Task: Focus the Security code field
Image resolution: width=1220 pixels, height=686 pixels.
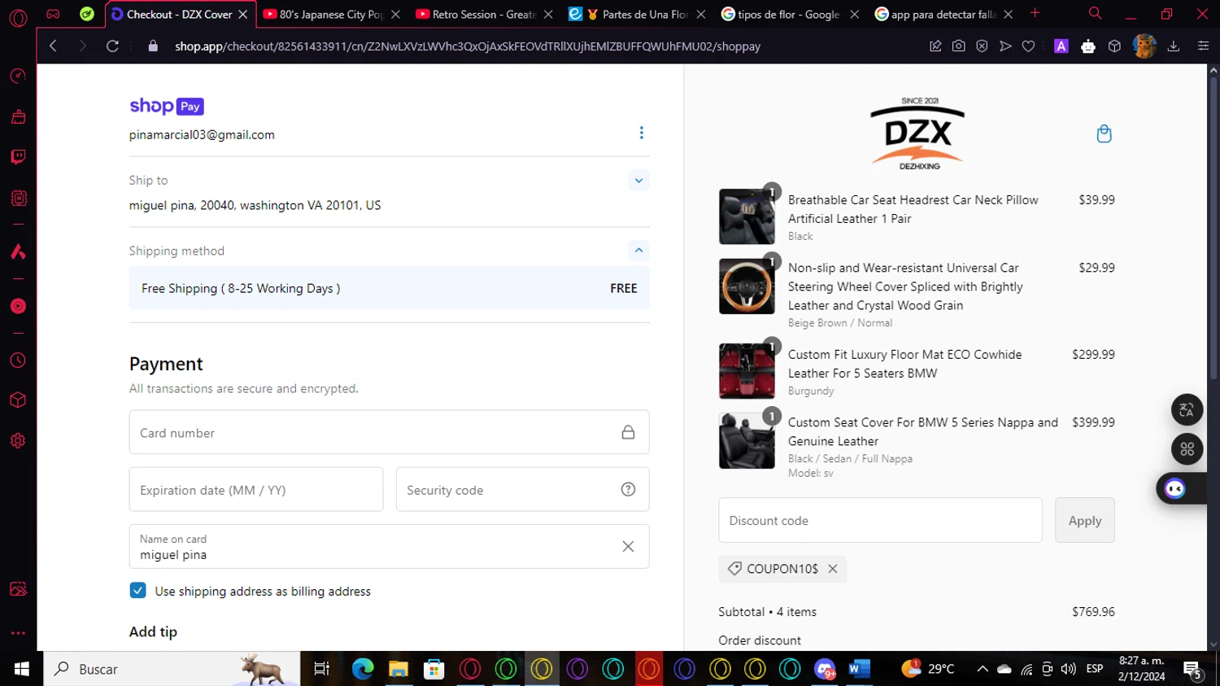Action: coord(522,489)
